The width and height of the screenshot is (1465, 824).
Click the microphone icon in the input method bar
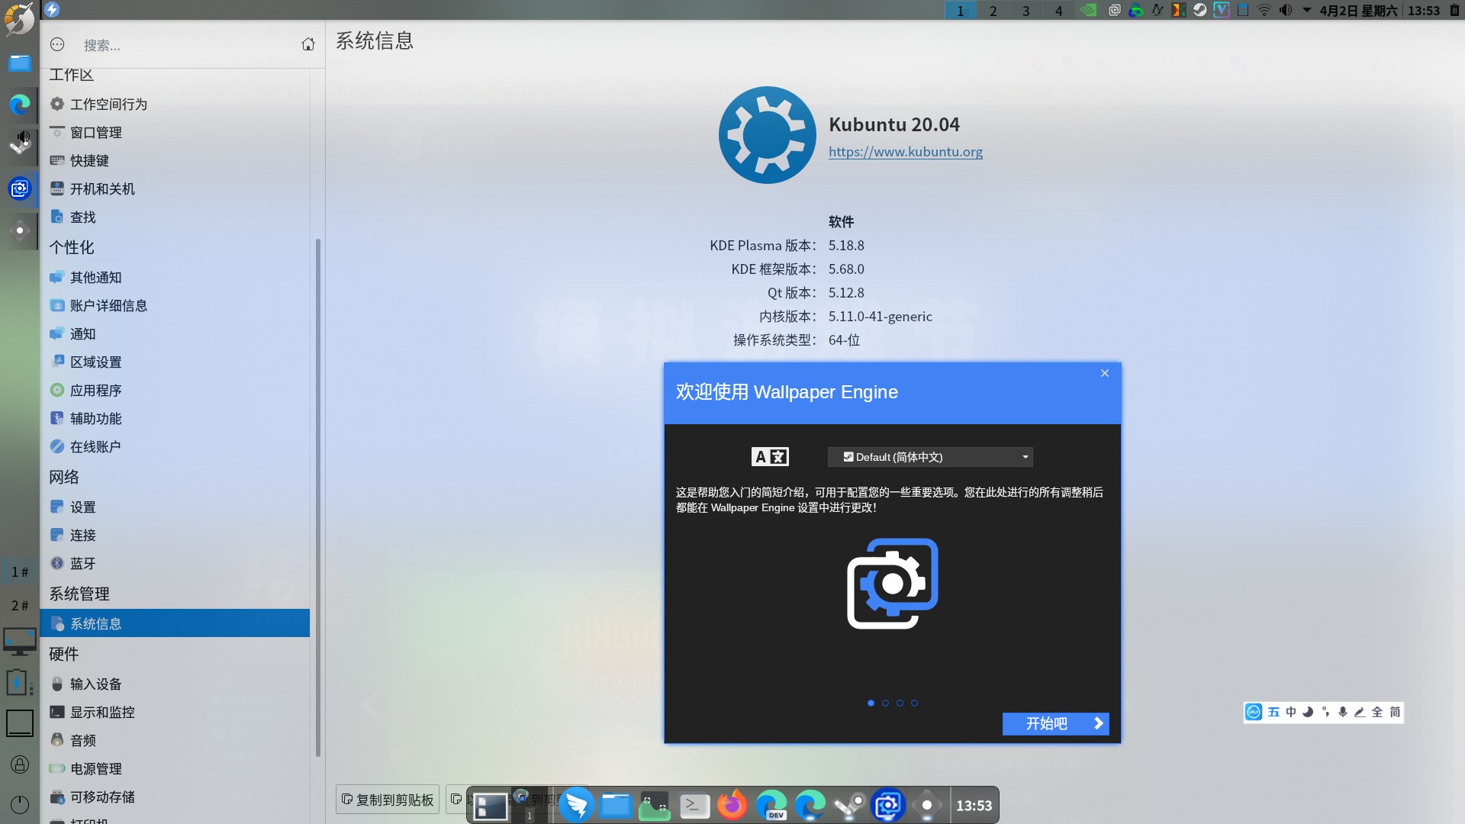coord(1343,712)
